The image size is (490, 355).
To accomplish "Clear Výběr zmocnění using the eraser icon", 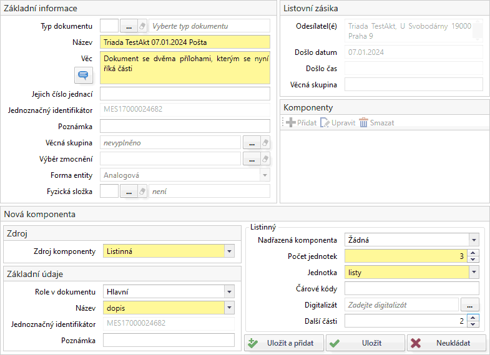I will (265, 159).
